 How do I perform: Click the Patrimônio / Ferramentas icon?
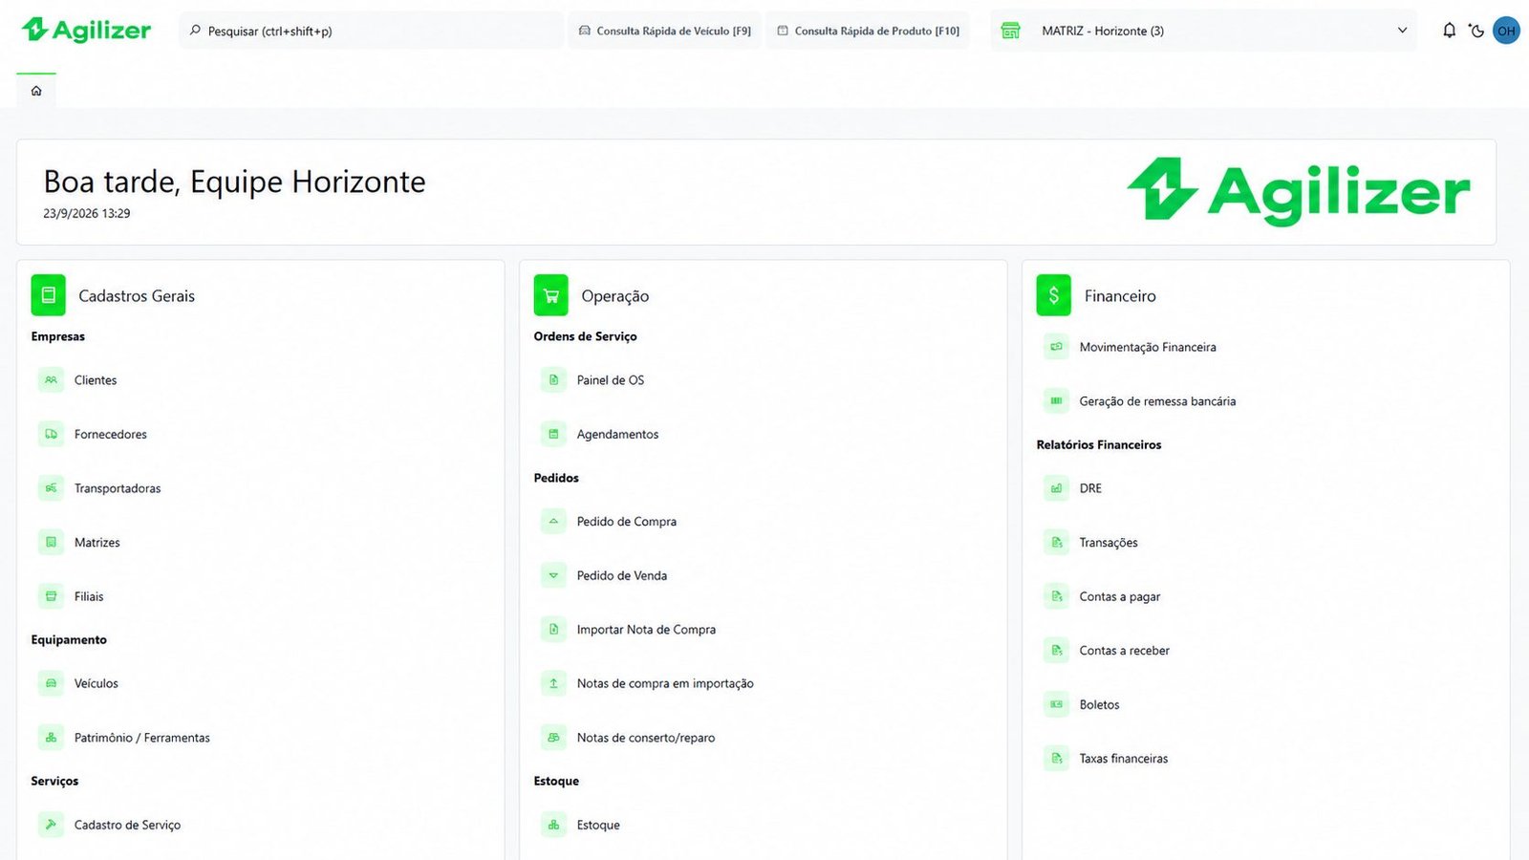point(52,738)
